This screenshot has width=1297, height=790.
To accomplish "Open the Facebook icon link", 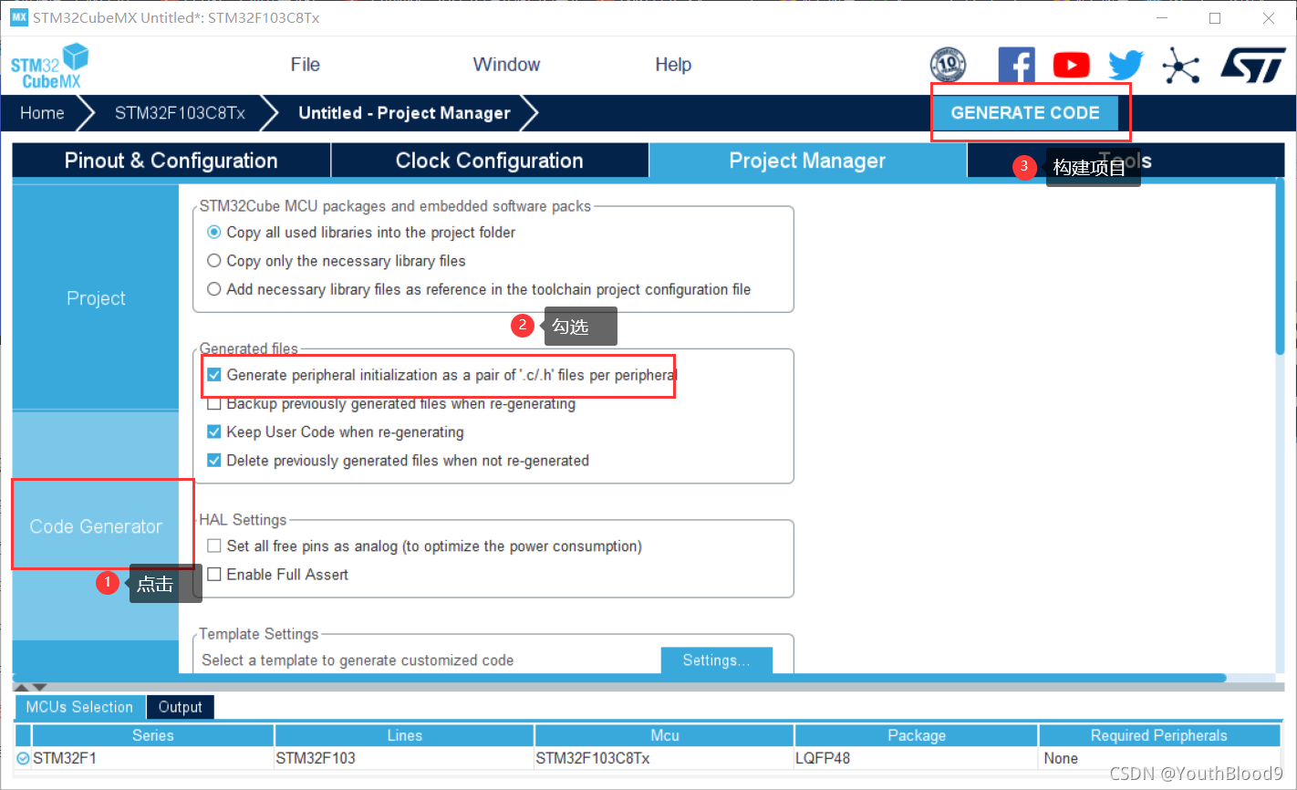I will click(1016, 65).
